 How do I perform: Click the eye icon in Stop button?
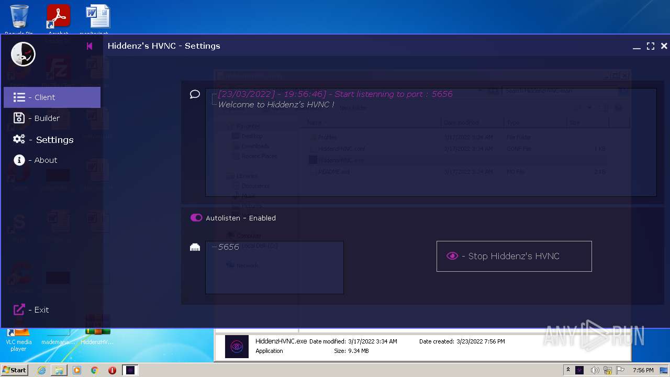(x=452, y=256)
